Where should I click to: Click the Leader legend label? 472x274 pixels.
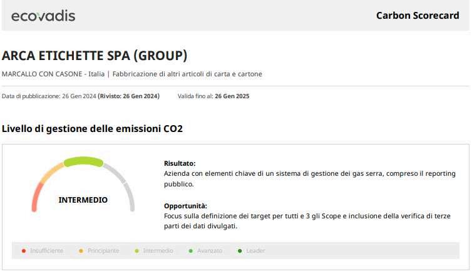255,251
